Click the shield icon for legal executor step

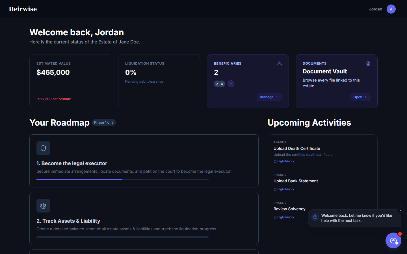tap(43, 148)
